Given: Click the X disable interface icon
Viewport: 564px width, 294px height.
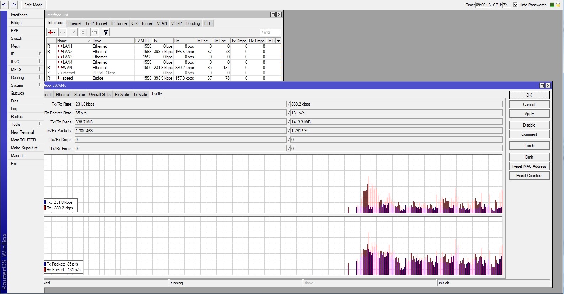Looking at the screenshot, I should 83,32.
